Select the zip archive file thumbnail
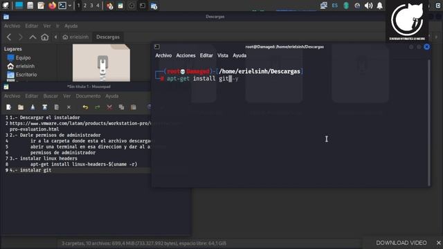 (x=102, y=63)
